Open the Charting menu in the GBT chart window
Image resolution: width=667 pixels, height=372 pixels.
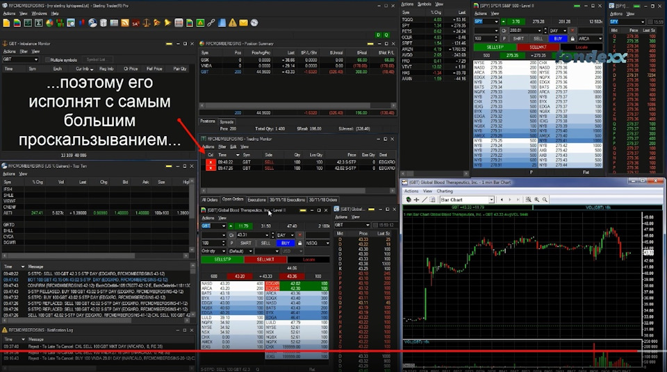445,191
